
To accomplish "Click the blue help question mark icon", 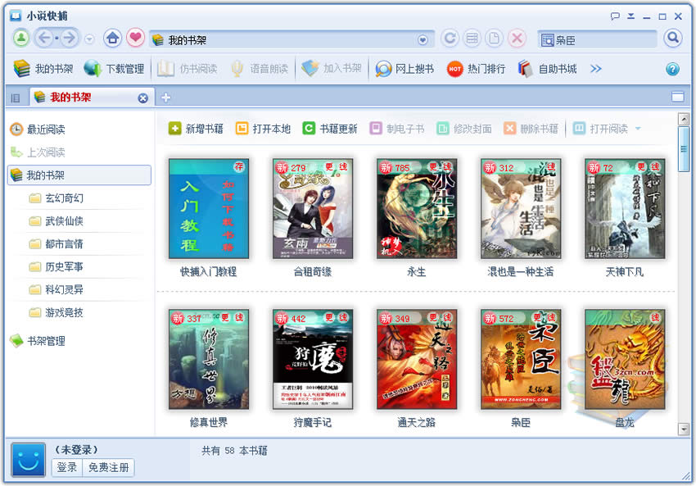I will 672,69.
